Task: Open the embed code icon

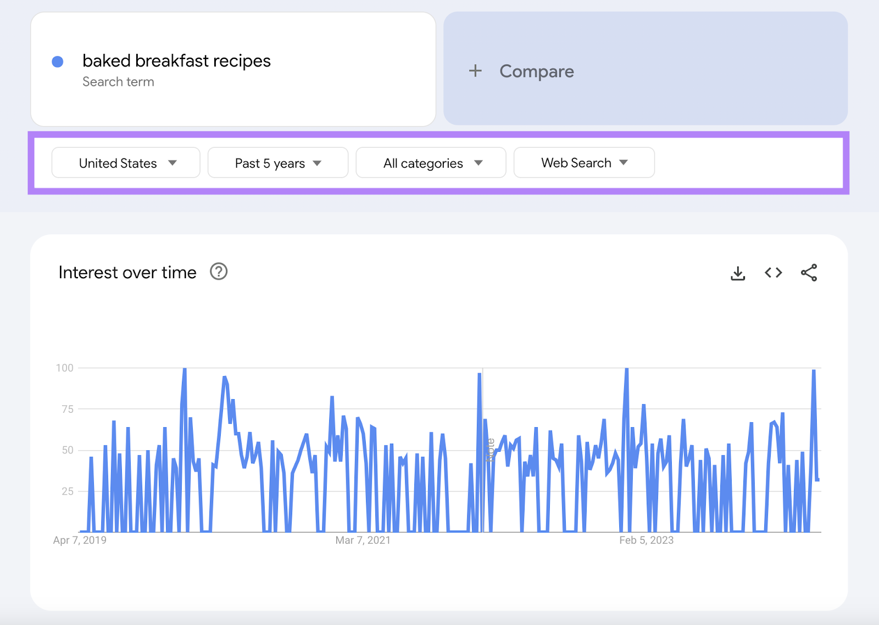Action: [x=773, y=273]
